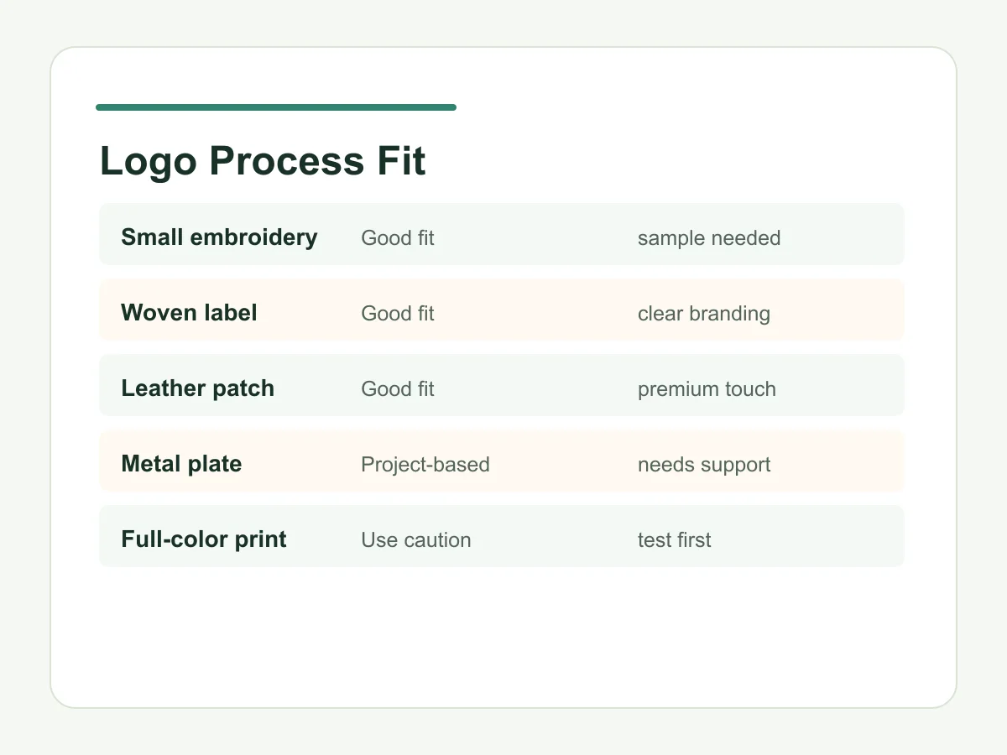The image size is (1007, 755).
Task: Select the "Full-color print" row label
Action: pos(204,539)
